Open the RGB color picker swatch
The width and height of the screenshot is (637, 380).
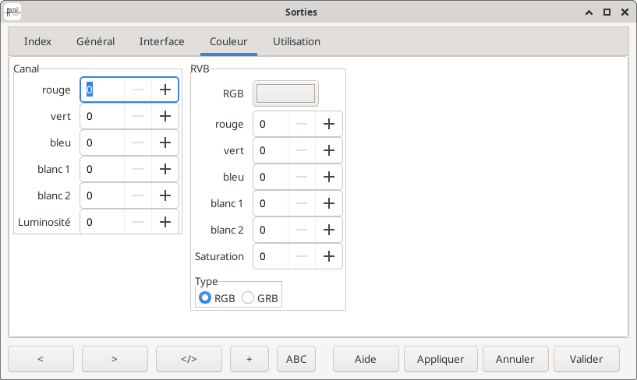(x=285, y=93)
